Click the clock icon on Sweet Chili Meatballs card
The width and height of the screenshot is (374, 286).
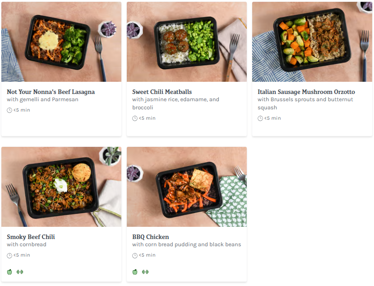click(x=135, y=118)
